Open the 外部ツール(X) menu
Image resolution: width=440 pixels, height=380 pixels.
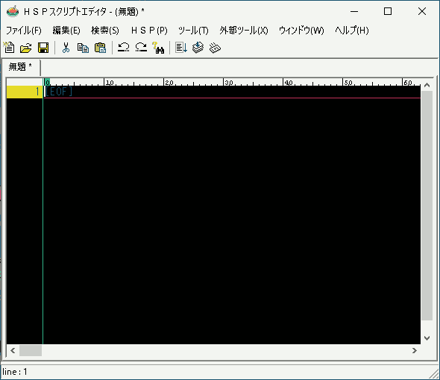(x=244, y=31)
